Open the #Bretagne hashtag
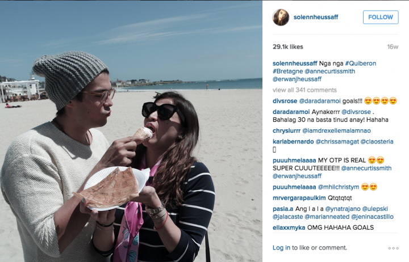Screen dimensions: 409x262 287,71
